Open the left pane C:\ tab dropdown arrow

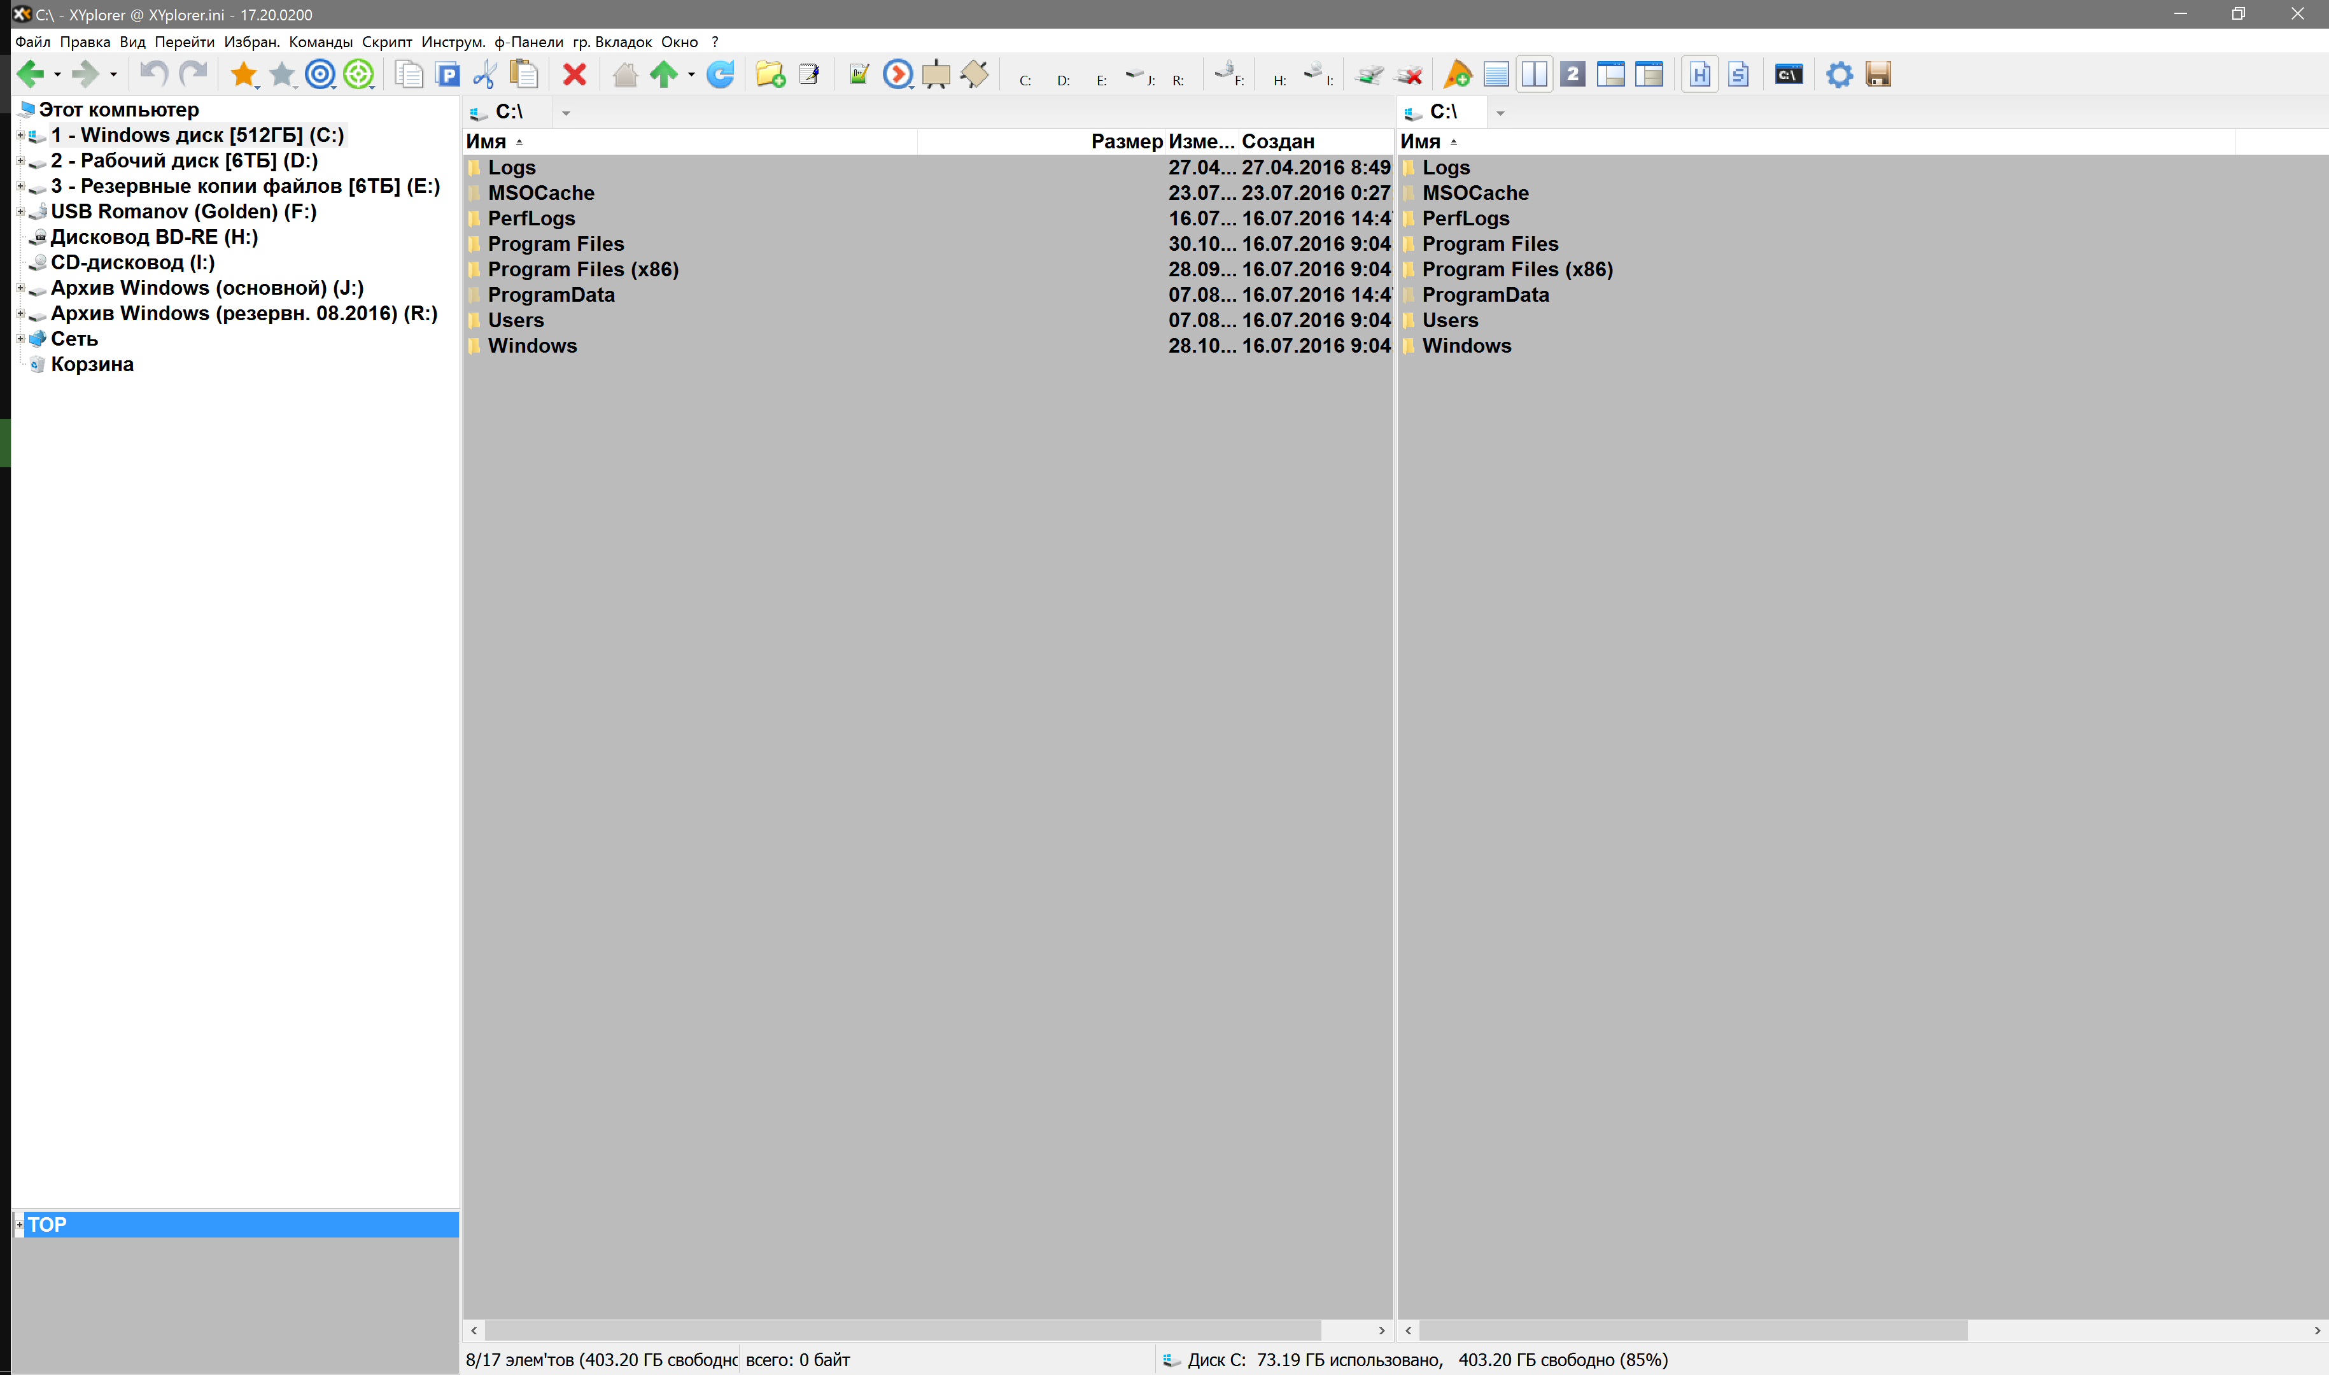point(566,113)
